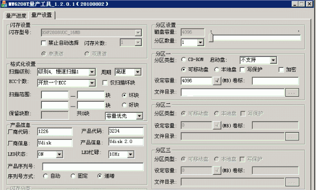Click the 分区一 文件目录 path field
The width and height of the screenshot is (316, 190).
233,92
